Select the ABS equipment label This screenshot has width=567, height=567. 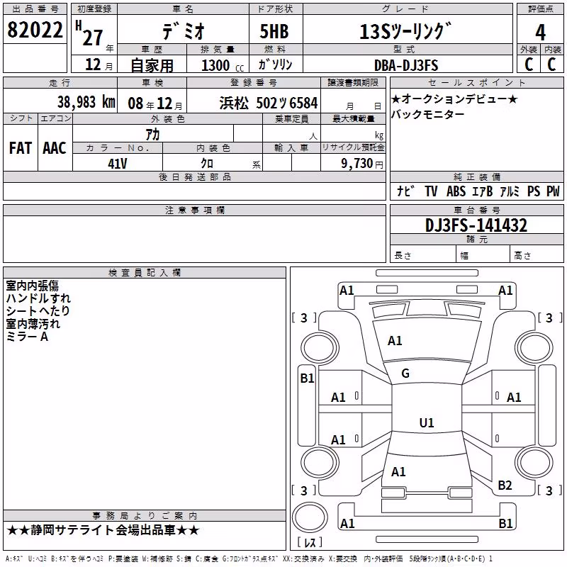456,191
